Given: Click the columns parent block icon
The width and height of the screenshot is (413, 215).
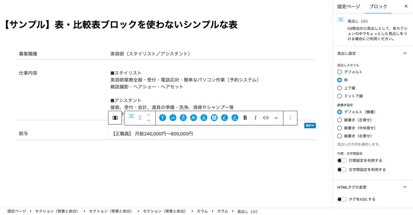Looking at the screenshot, I should pyautogui.click(x=115, y=118).
